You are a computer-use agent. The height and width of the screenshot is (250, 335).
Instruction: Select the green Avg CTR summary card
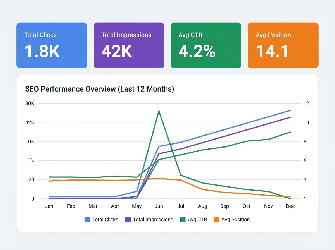point(206,45)
